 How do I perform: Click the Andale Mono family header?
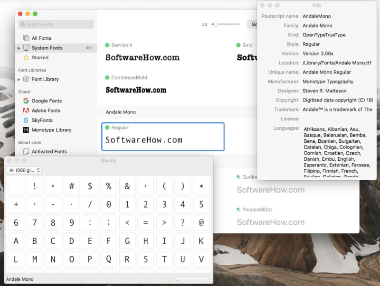point(121,112)
